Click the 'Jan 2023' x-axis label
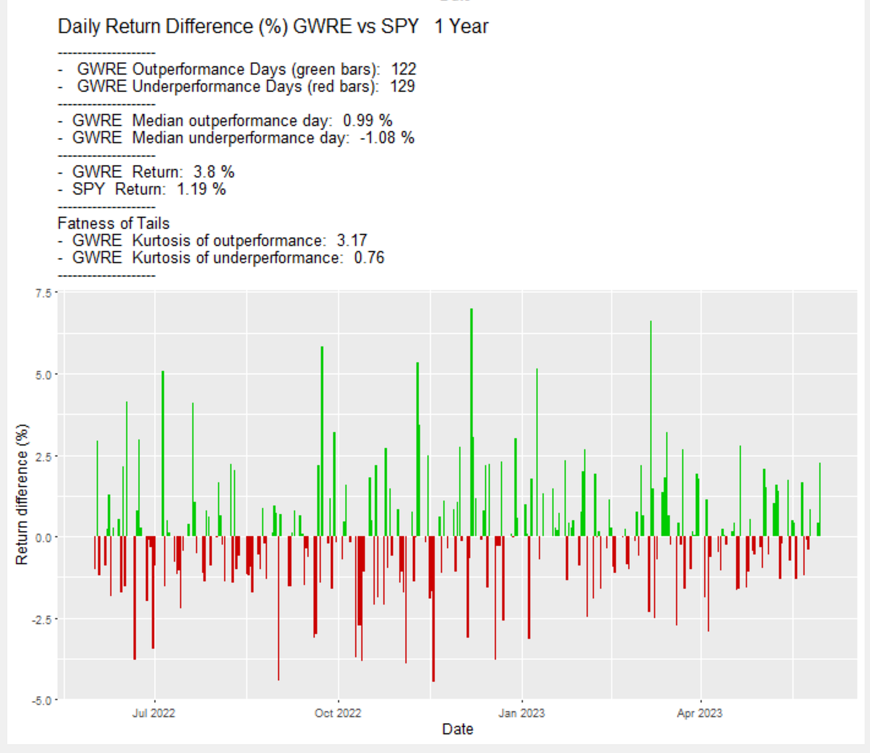 coord(522,713)
